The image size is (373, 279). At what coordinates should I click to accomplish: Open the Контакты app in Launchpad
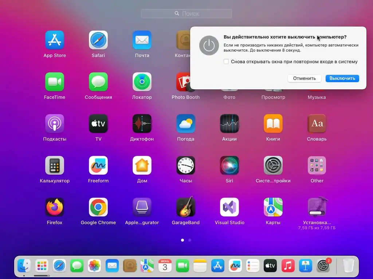point(183,40)
